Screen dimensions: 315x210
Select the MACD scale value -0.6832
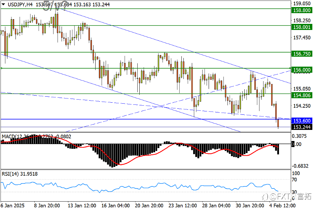pos(300,166)
